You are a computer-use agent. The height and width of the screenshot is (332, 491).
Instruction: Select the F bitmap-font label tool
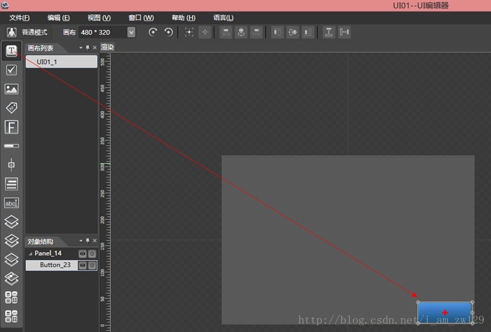click(x=11, y=127)
